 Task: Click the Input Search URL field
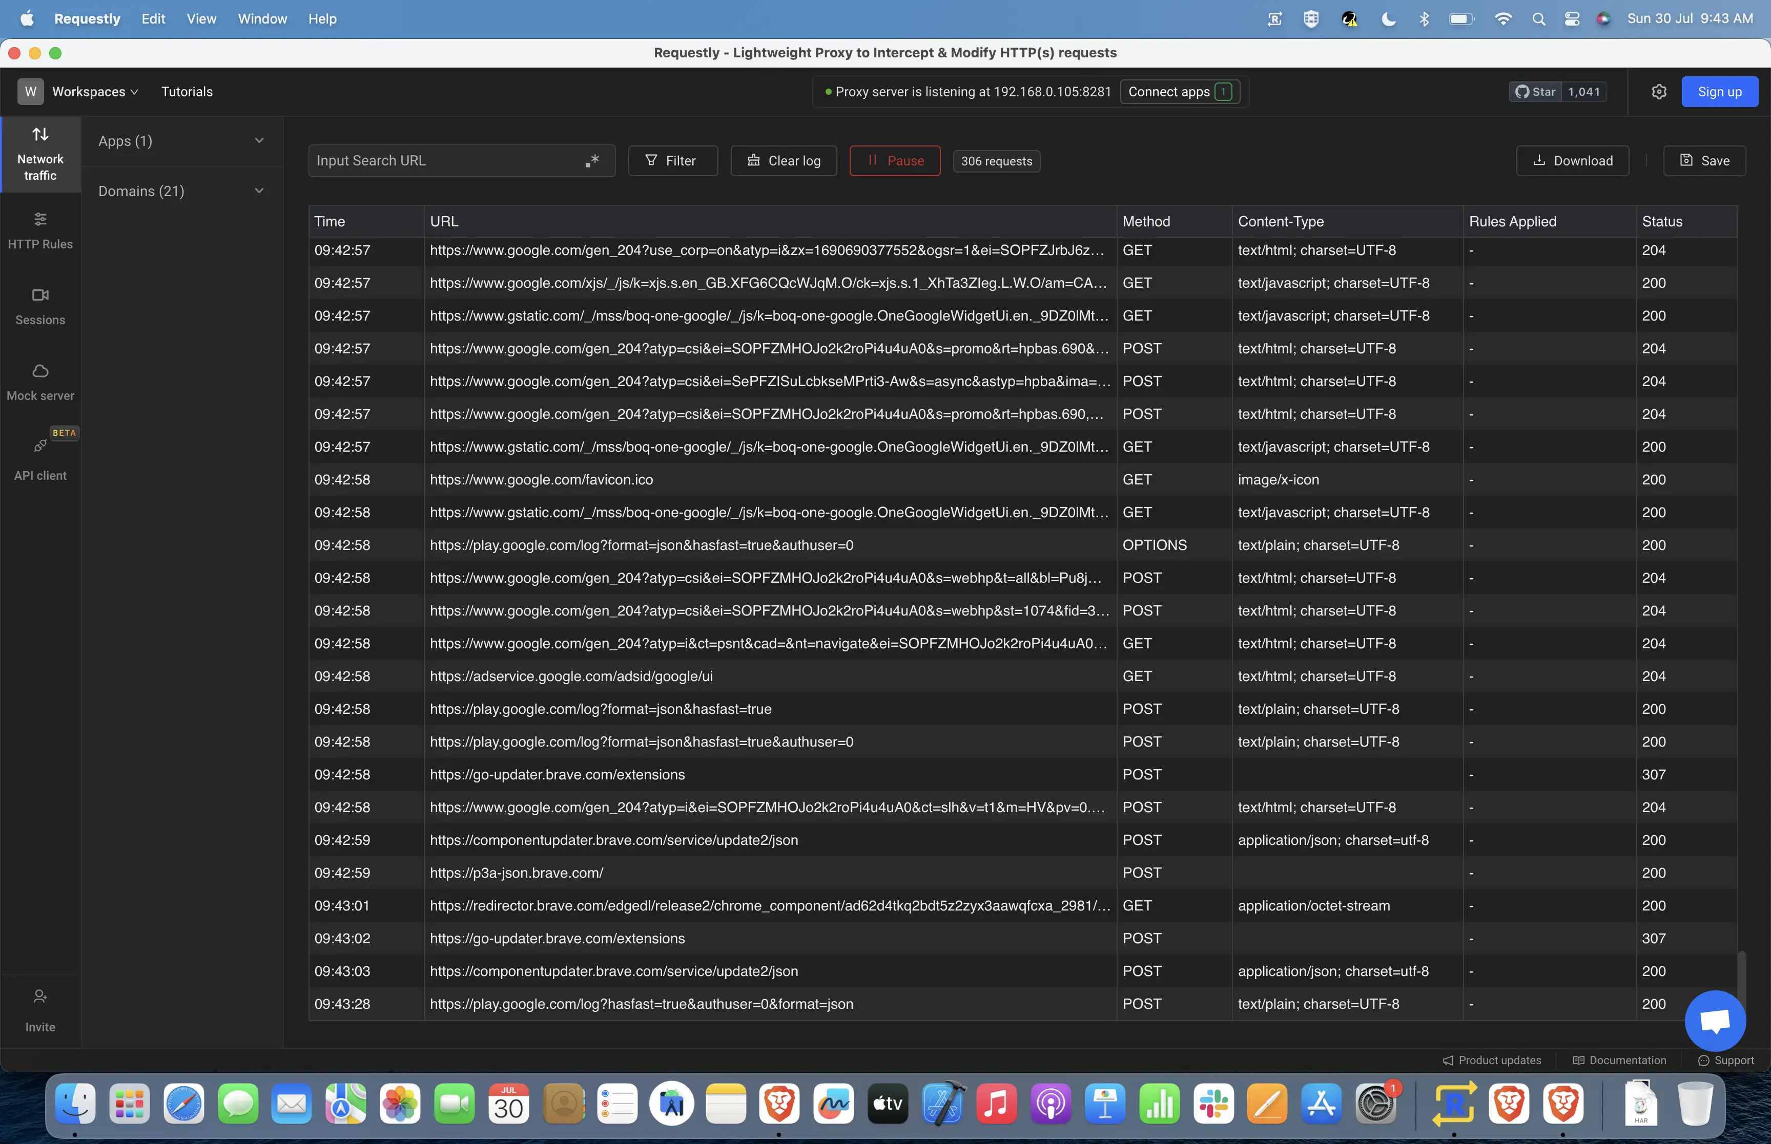pyautogui.click(x=462, y=160)
